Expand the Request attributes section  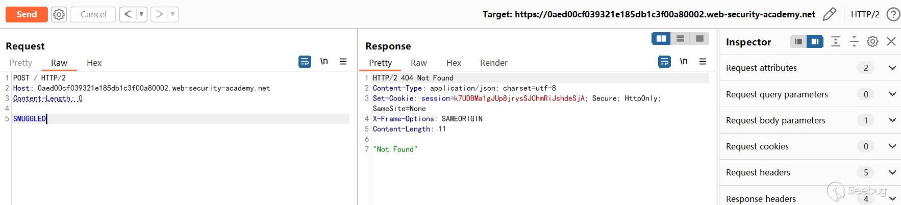(892, 68)
